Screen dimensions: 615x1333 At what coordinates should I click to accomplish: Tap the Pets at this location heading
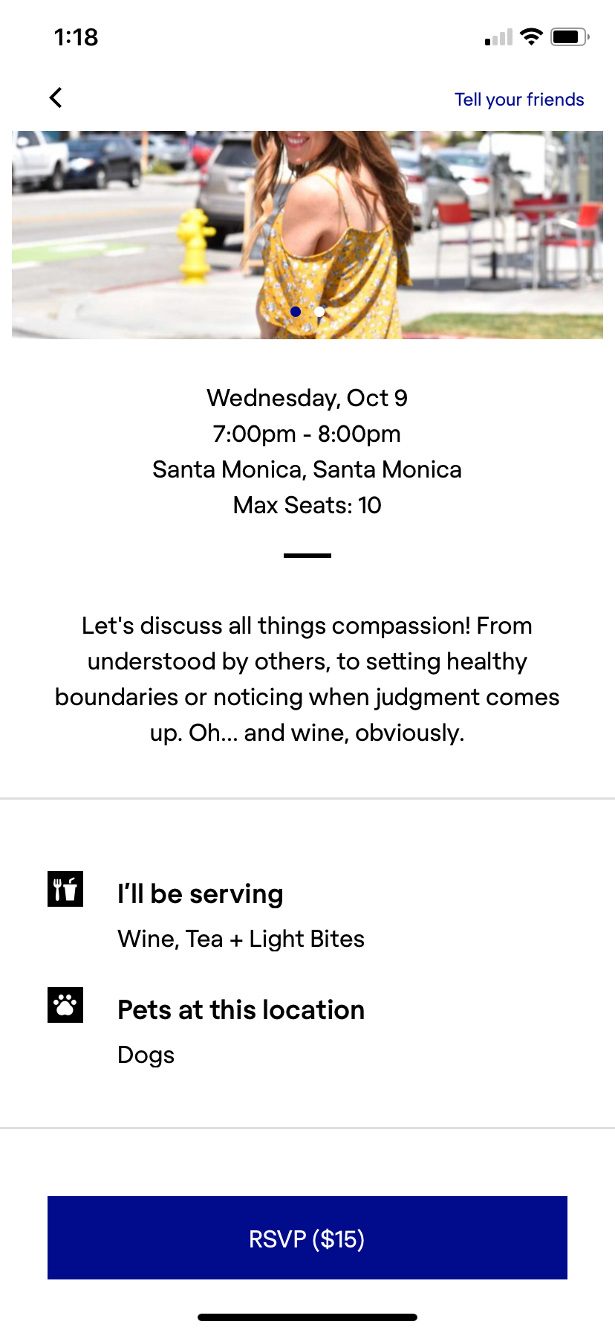pos(241,1009)
